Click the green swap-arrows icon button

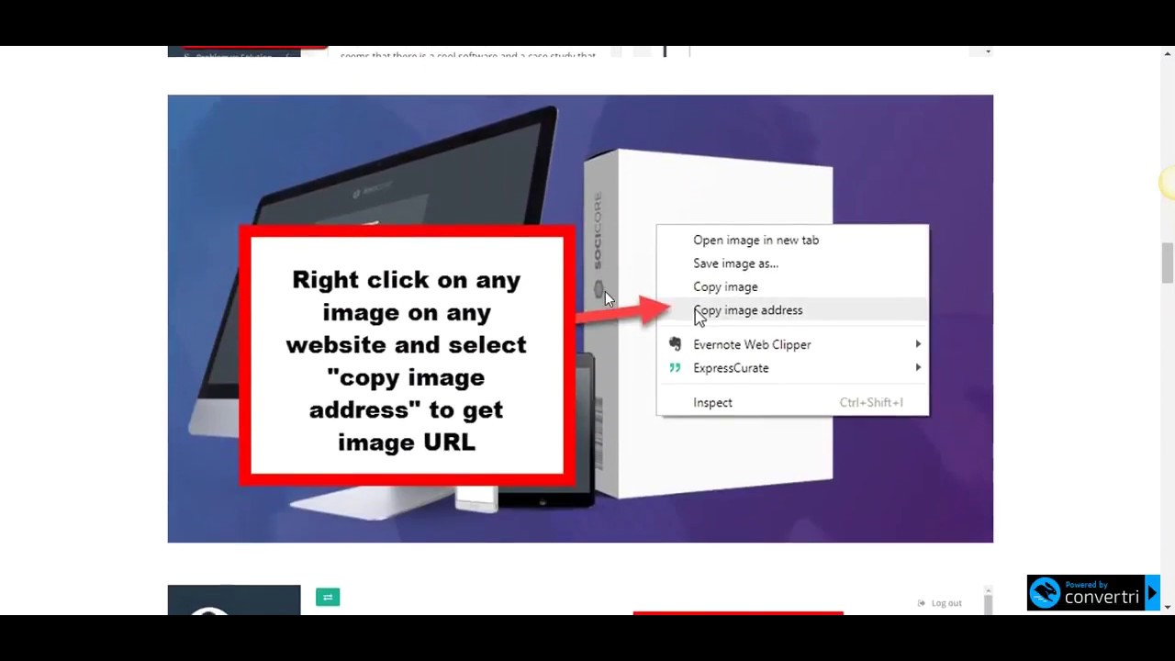[328, 598]
